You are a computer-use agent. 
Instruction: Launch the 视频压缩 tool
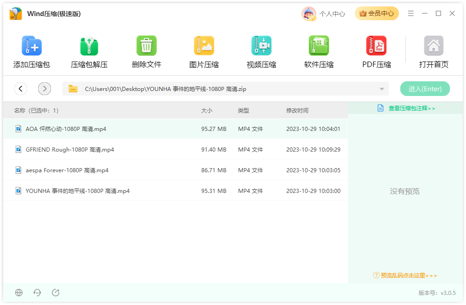(x=261, y=46)
